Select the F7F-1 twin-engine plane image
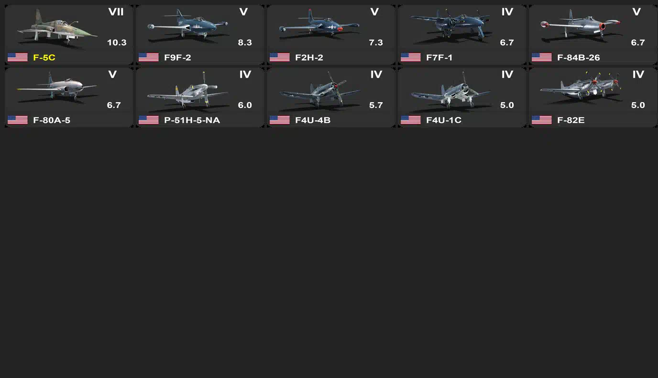658x378 pixels. pyautogui.click(x=450, y=26)
